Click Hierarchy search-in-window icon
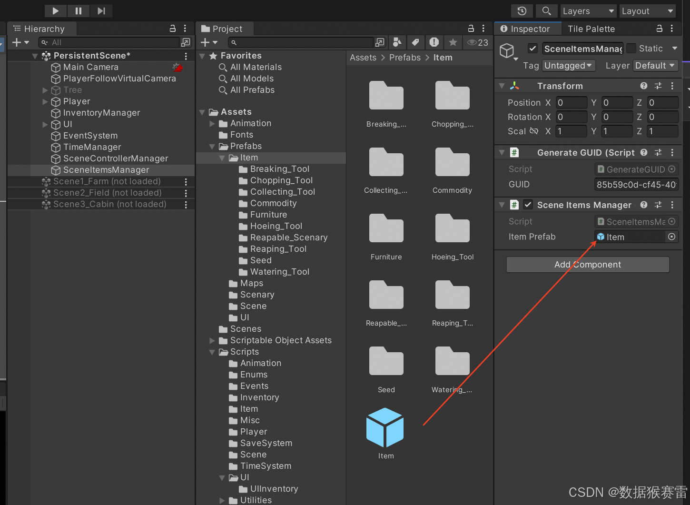 coord(186,42)
